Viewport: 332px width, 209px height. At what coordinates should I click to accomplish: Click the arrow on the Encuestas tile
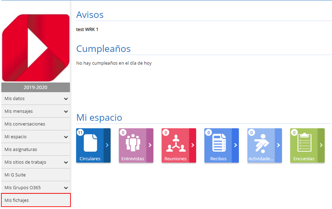click(321, 145)
